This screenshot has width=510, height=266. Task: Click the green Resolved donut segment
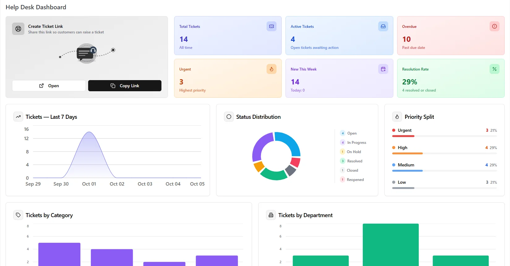pos(274,175)
